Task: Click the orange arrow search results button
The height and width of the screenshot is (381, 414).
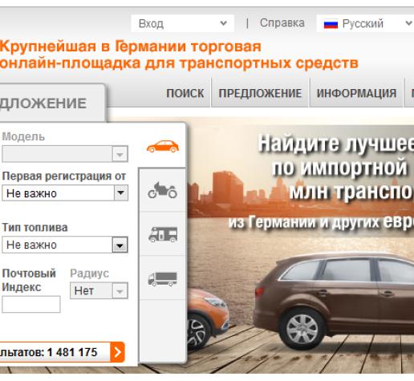Action: click(117, 352)
